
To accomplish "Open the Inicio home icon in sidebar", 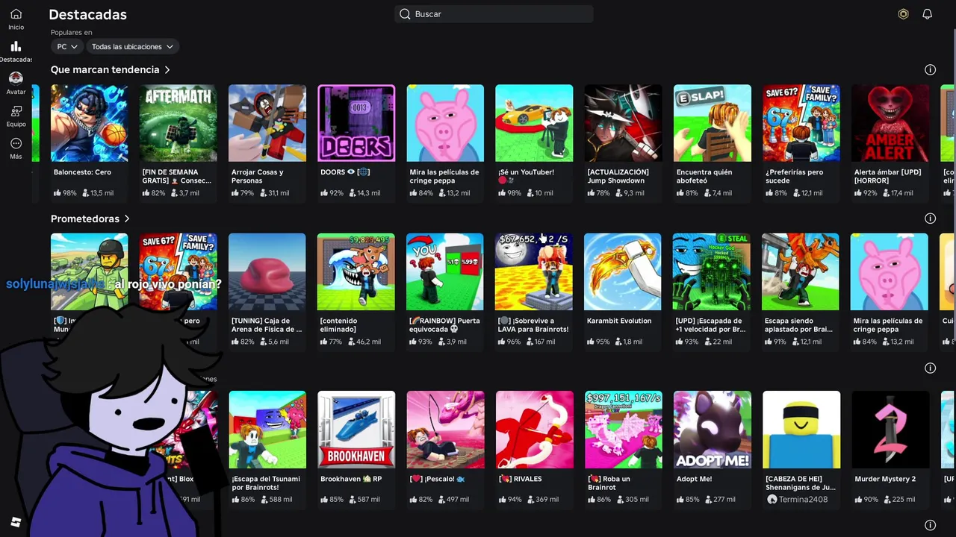I will 16,13.
